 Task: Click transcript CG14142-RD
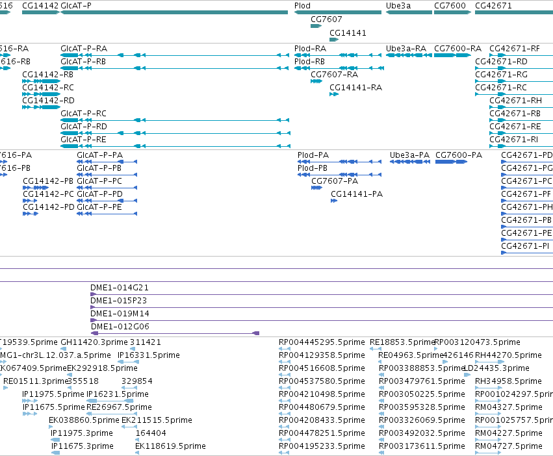tap(41, 107)
